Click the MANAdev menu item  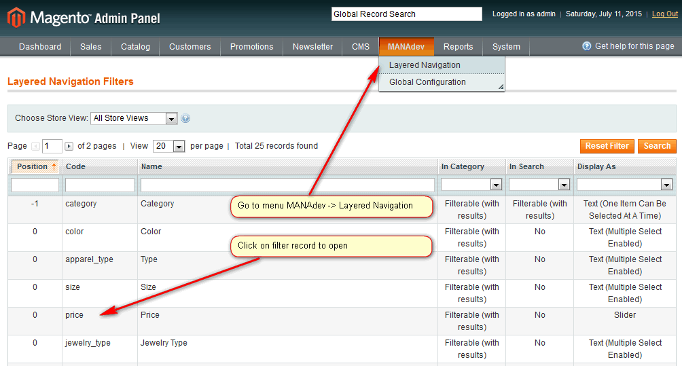coord(406,46)
